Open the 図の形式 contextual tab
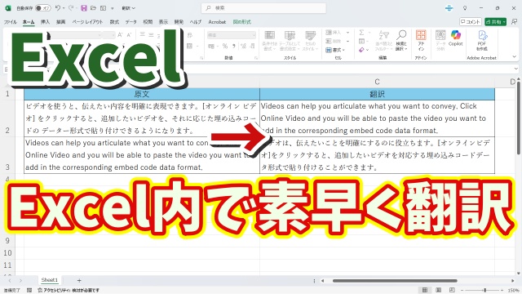This screenshot has height=294, width=522. point(242,22)
